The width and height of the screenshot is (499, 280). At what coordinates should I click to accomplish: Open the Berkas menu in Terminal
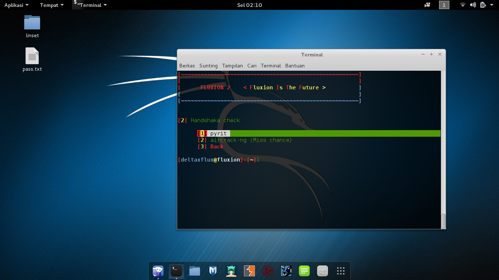187,66
